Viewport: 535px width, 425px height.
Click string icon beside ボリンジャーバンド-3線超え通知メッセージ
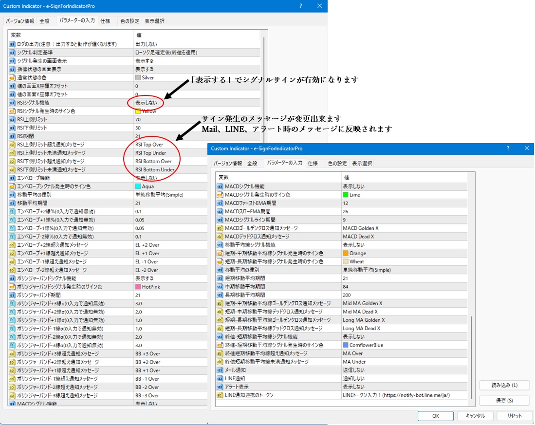(12, 395)
